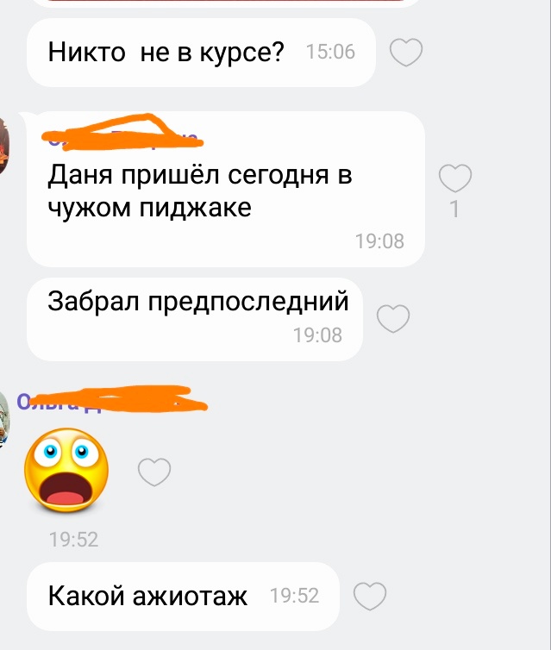Tap the 19:08 timestamp in "чужом пиджаке" bubble
Image resolution: width=551 pixels, height=650 pixels.
coord(379,241)
